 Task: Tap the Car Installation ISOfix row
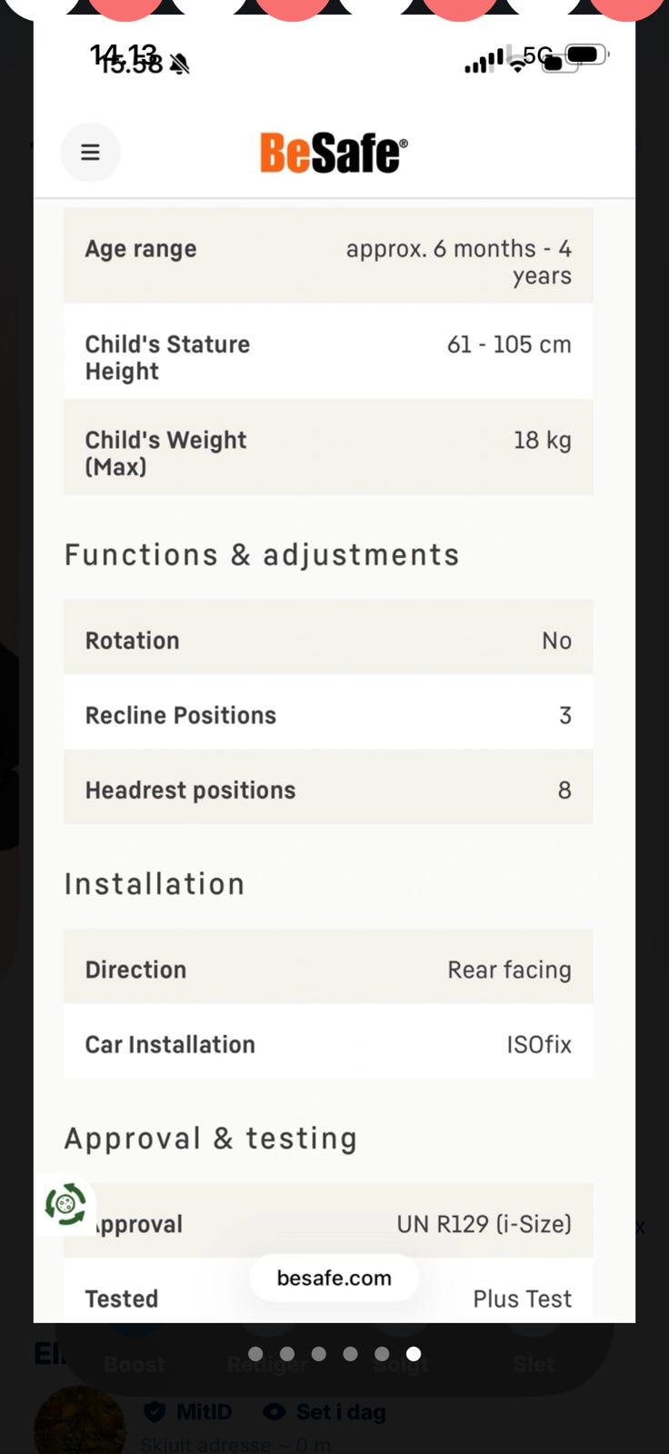(x=328, y=1044)
